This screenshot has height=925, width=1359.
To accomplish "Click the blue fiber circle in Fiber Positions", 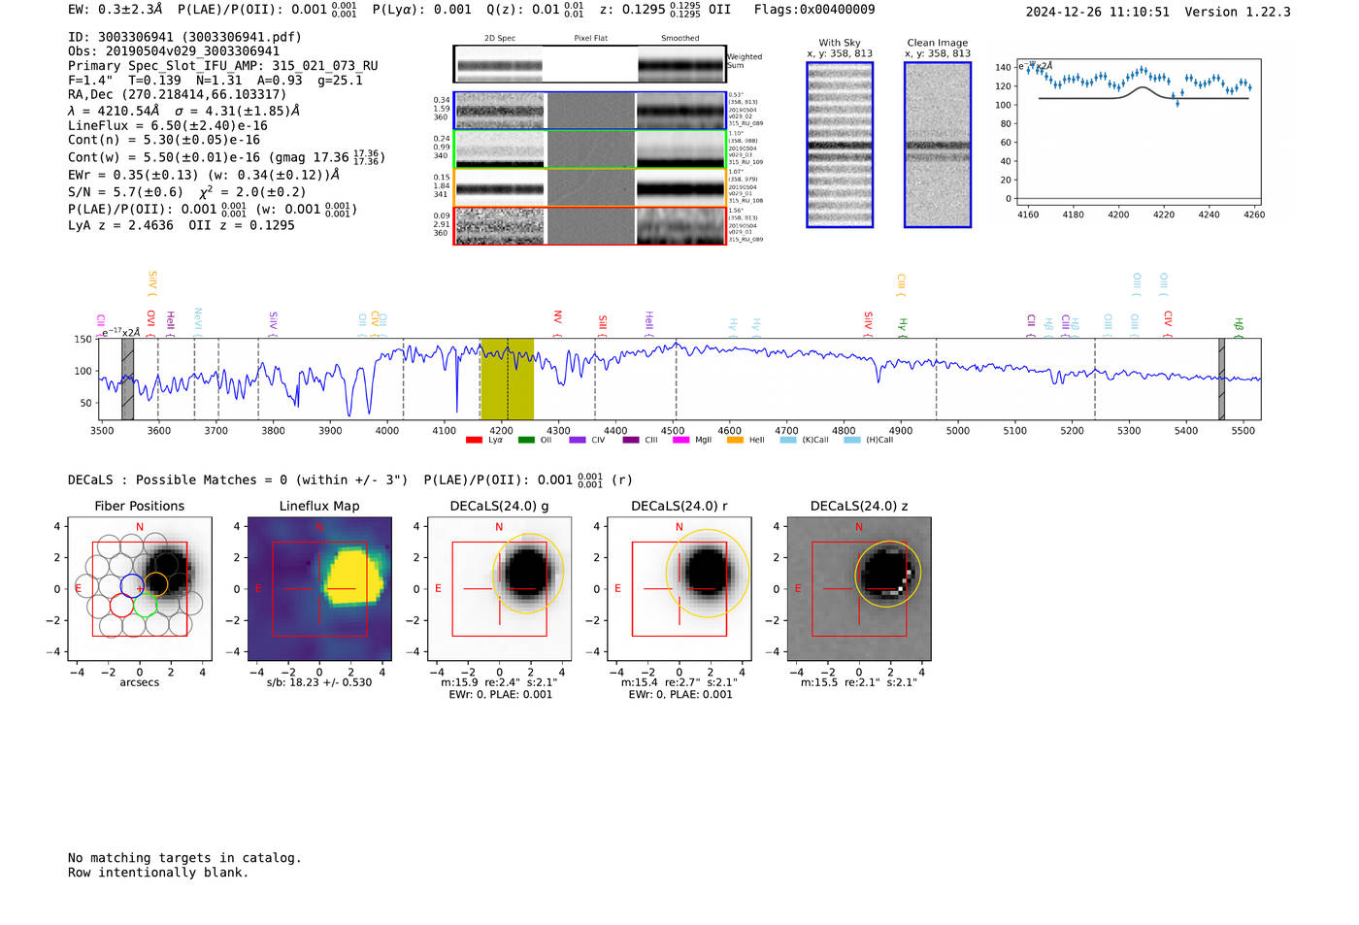I will (131, 586).
